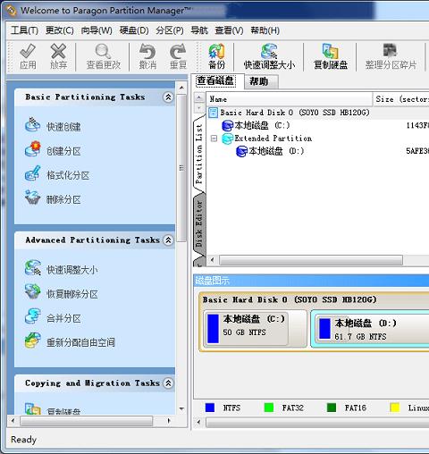Select the Basic Hard Disk 0 row text

point(295,113)
